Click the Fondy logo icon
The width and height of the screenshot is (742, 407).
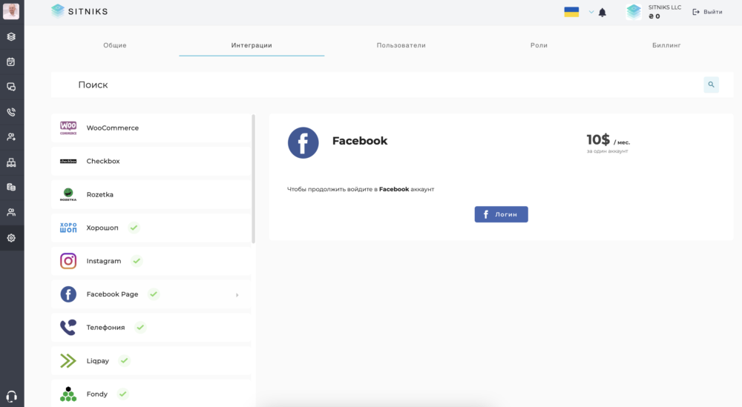[68, 394]
